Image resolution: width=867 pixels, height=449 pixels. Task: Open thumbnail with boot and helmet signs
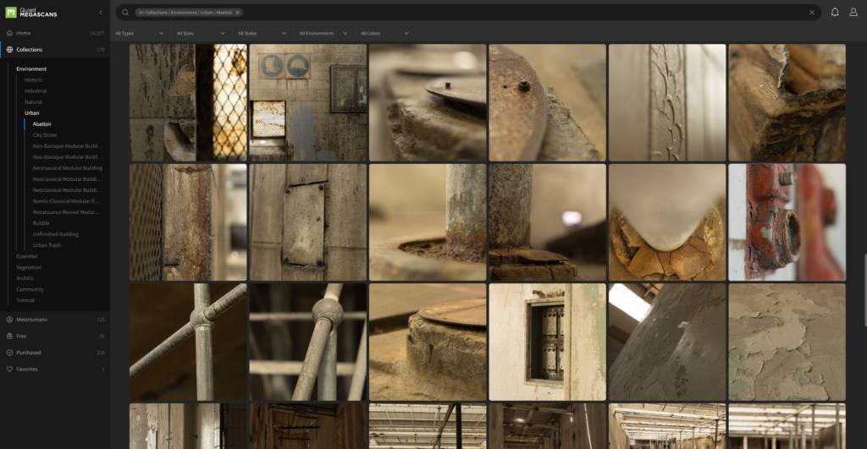(x=308, y=102)
